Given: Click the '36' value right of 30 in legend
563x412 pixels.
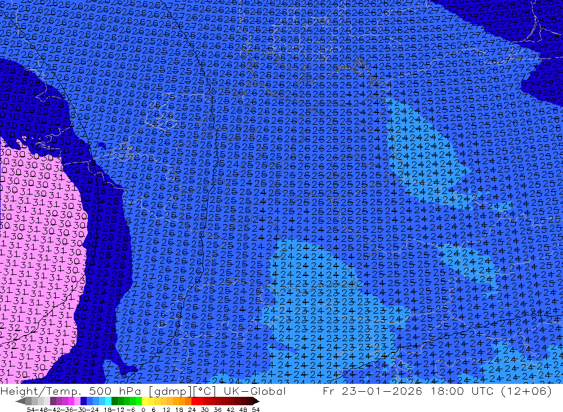Looking at the screenshot, I should coord(217,410).
